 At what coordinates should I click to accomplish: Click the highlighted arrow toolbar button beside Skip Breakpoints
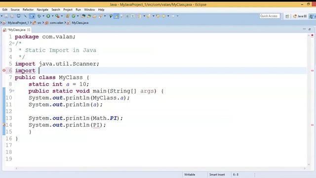tap(32, 16)
